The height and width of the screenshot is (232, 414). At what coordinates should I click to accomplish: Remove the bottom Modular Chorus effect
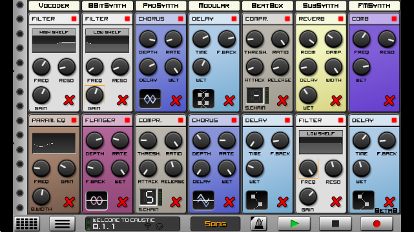[x=229, y=202]
